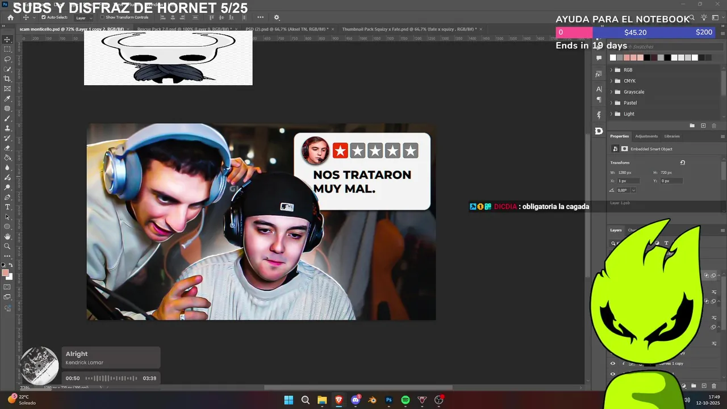Open the options bar settings gear
The height and width of the screenshot is (409, 727).
point(277,18)
